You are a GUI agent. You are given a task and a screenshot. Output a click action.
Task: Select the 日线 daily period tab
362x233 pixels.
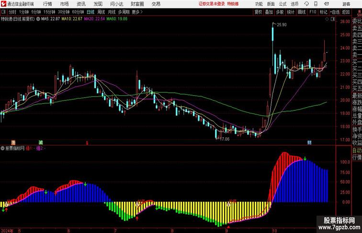pos(90,12)
